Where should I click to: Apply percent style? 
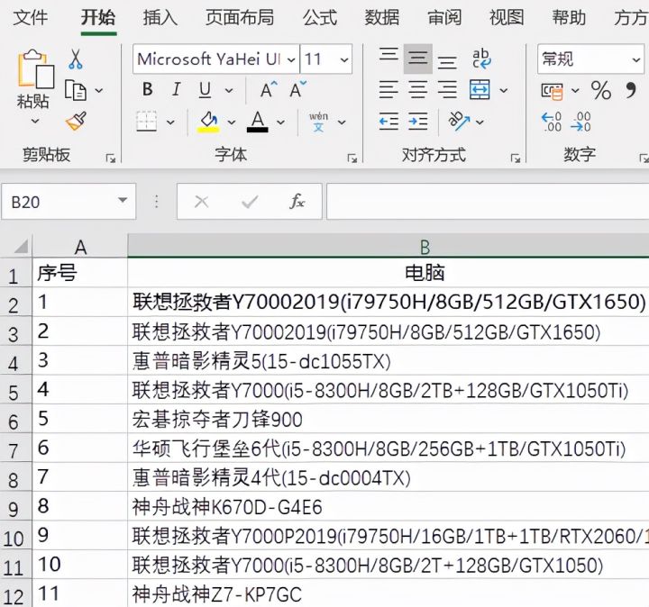pos(601,90)
